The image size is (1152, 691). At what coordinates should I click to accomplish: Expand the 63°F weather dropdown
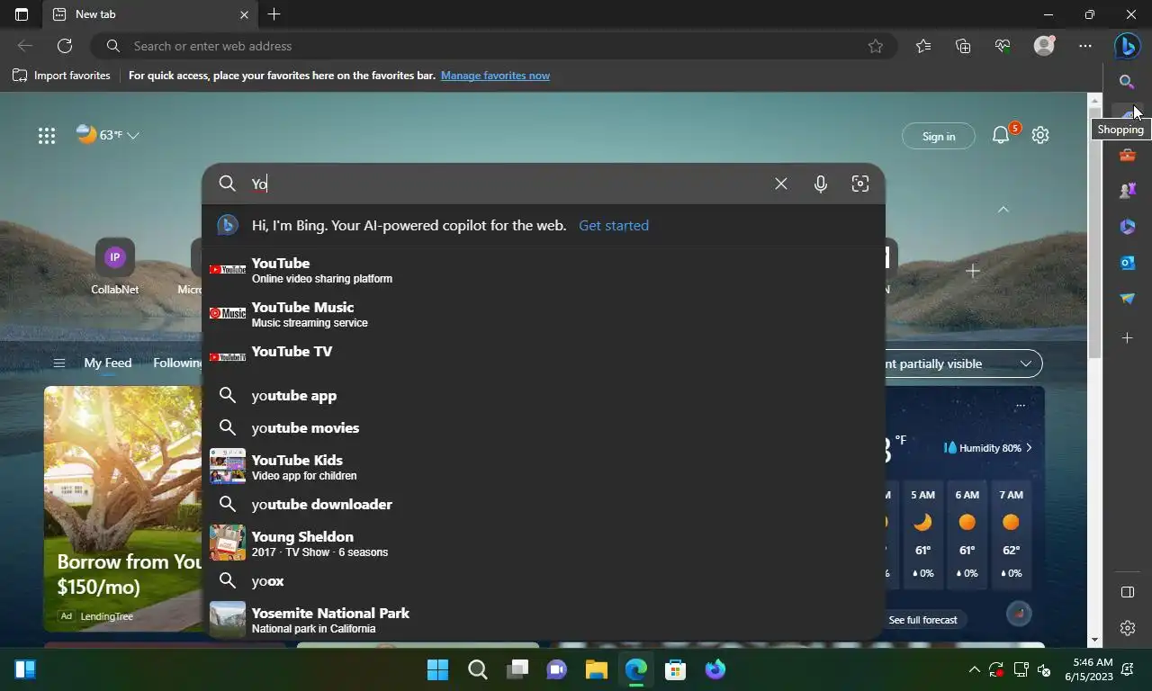tap(133, 136)
